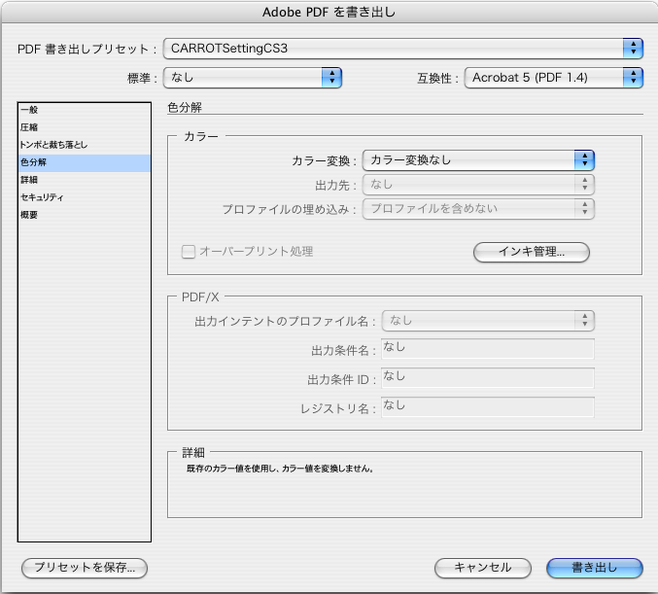
Task: Click the インキ管理... button
Action: (532, 252)
